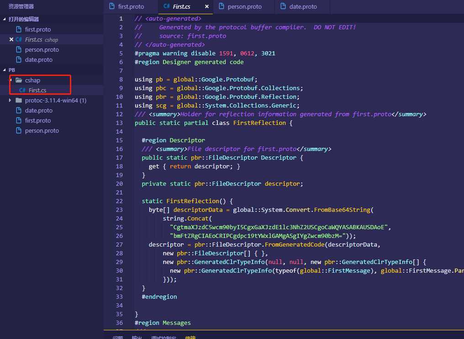
Task: Close First.cs from the open editors list
Action: [x=11, y=39]
